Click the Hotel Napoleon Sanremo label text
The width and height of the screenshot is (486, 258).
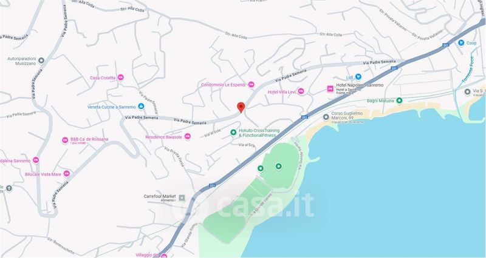click(x=360, y=85)
